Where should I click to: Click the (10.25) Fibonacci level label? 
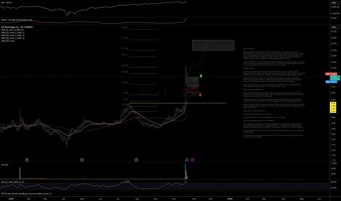[x=125, y=82]
